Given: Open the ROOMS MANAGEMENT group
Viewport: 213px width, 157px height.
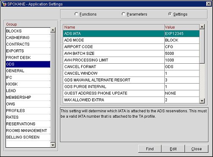Looking at the screenshot, I should pos(28,130).
